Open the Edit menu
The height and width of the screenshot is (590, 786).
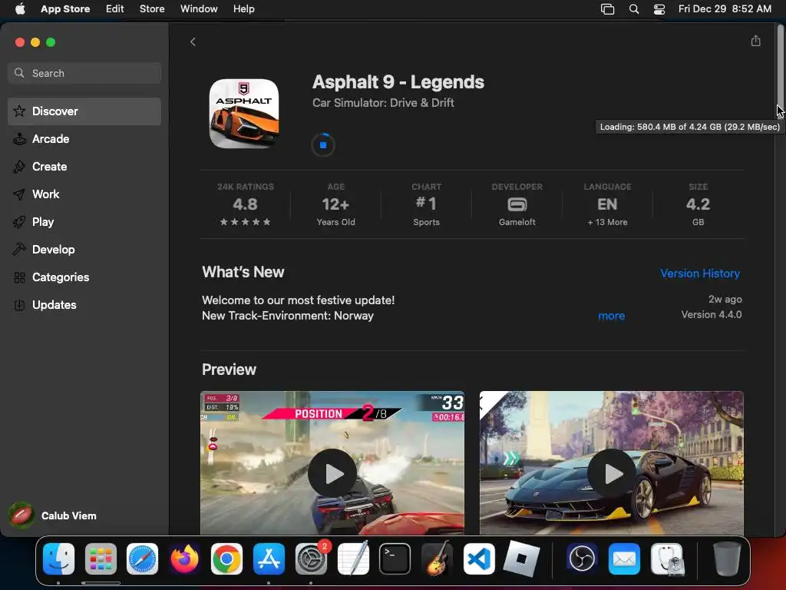[x=115, y=9]
